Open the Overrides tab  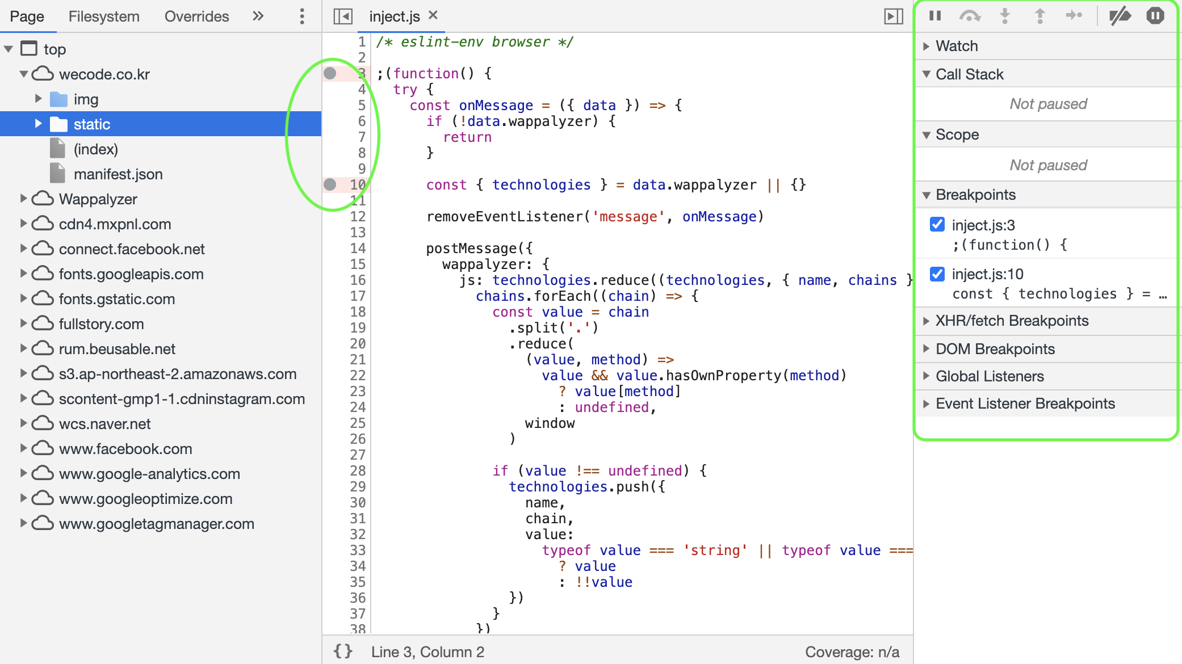coord(196,16)
